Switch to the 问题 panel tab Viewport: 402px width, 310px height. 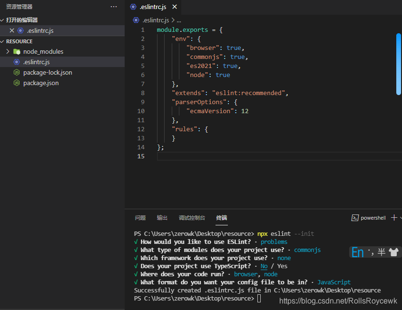[140, 218]
